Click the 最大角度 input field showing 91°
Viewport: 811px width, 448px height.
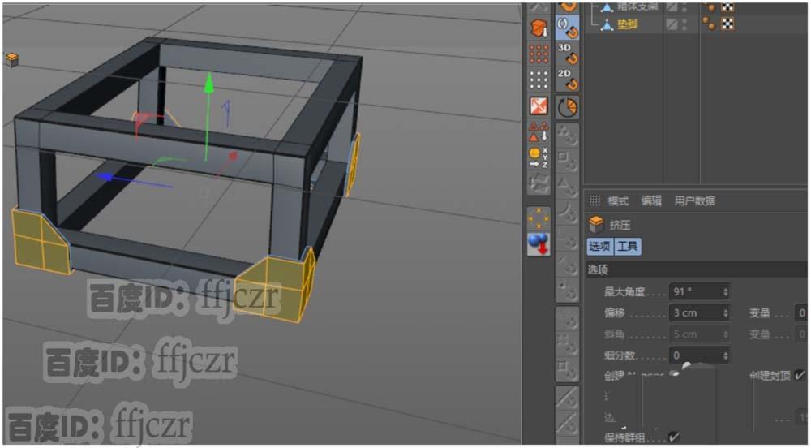click(x=700, y=292)
